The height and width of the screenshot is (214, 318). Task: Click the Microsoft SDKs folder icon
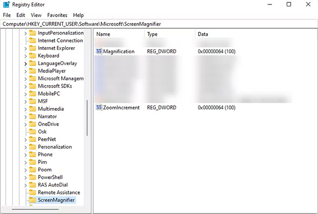(x=32, y=86)
